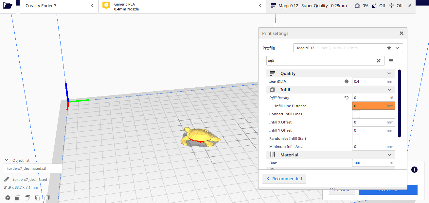Viewport: 429px width, 203px height.
Task: Open the setting visibility hamburger menu
Action: tap(391, 61)
